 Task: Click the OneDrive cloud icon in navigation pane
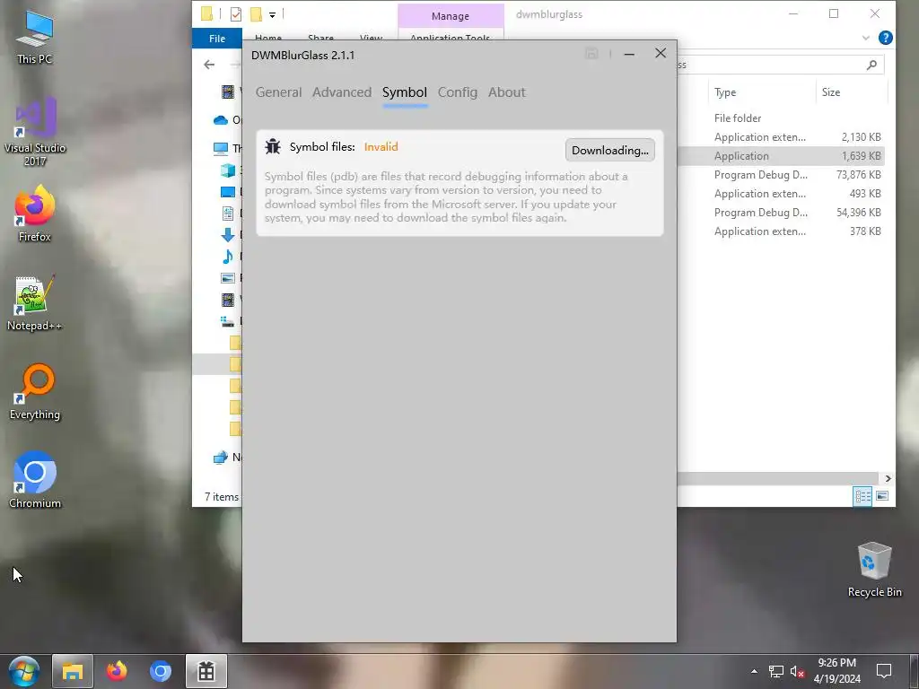(221, 119)
